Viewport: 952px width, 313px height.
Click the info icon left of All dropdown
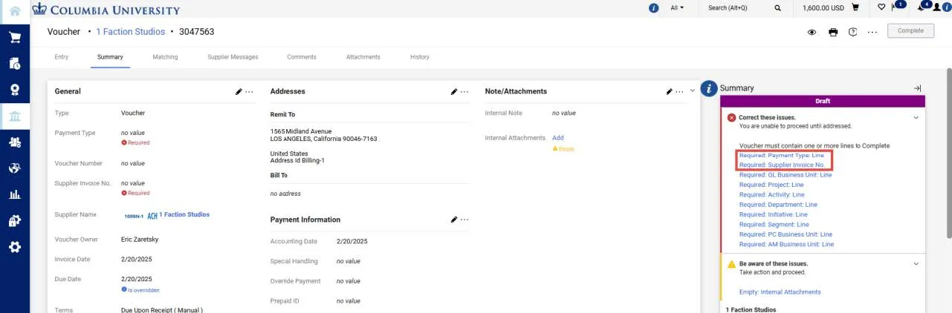tap(654, 8)
